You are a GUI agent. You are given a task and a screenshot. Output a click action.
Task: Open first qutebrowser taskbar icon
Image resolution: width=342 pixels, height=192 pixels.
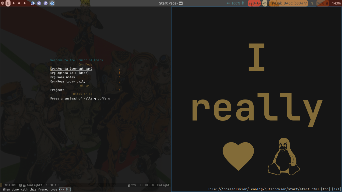pos(33,3)
